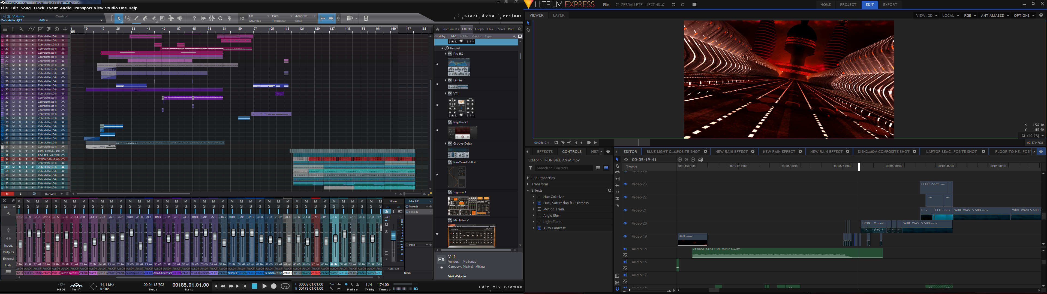Switch to the Instruments tab in Studio One browser
1047x294 pixels.
[450, 29]
